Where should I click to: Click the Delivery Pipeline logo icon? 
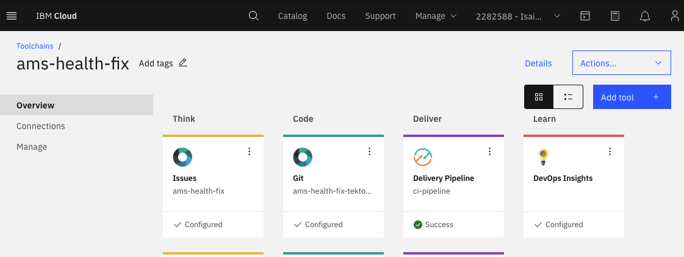(423, 157)
